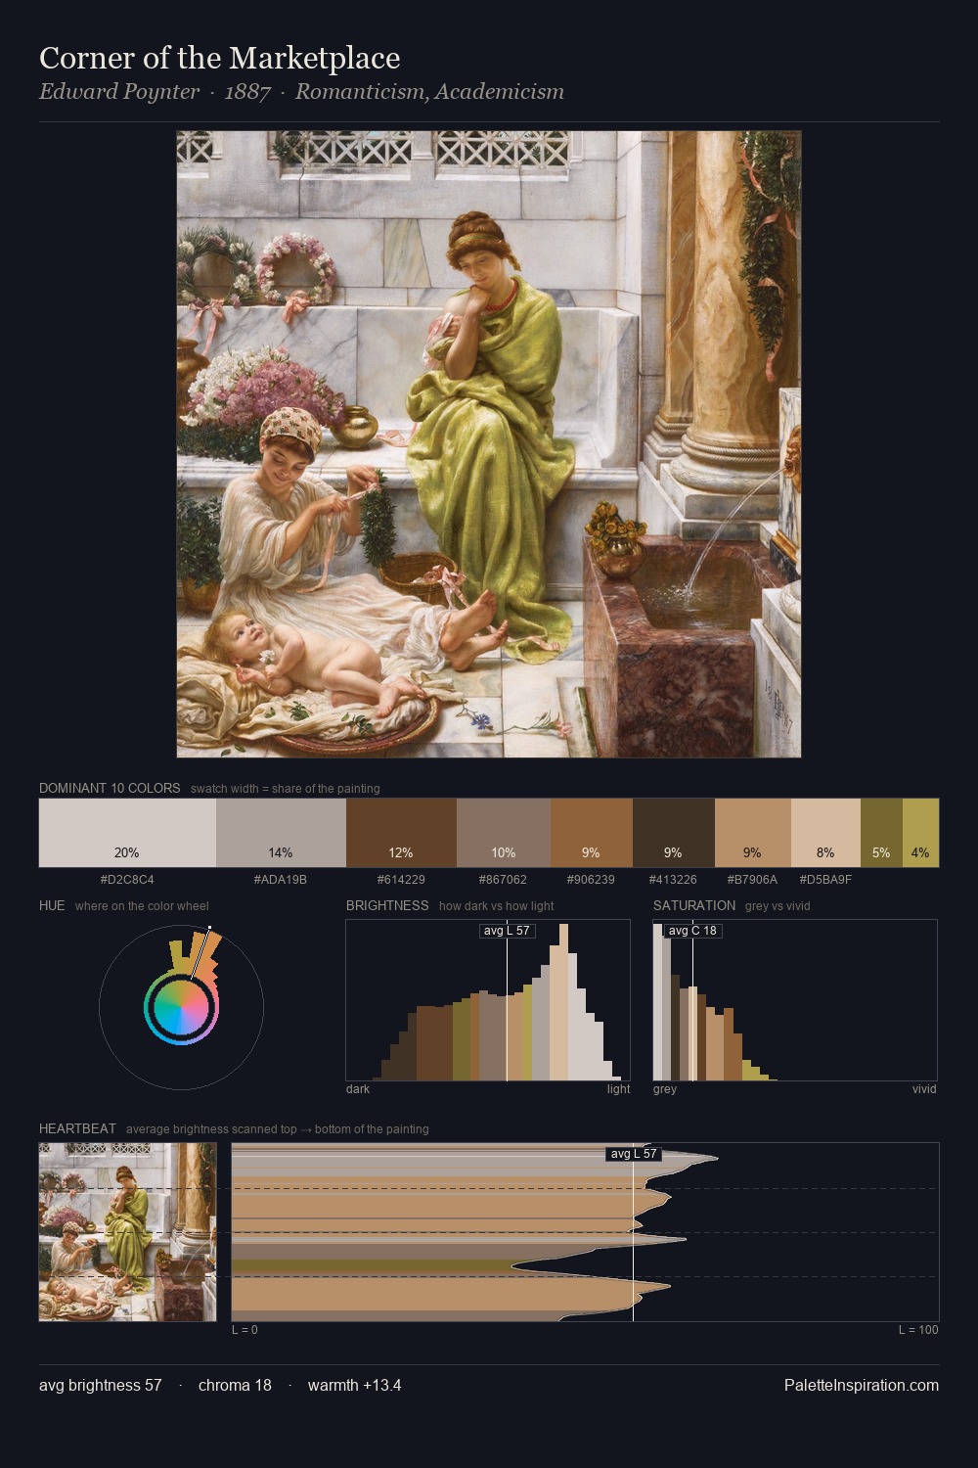Click hex code '#906239'
The image size is (978, 1468).
click(x=592, y=879)
